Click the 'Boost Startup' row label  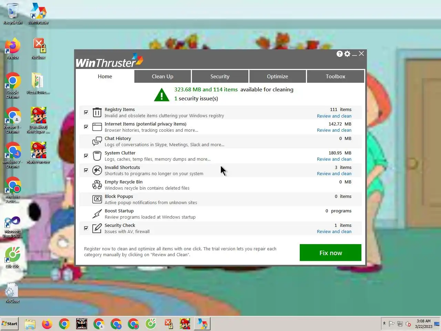tap(119, 211)
